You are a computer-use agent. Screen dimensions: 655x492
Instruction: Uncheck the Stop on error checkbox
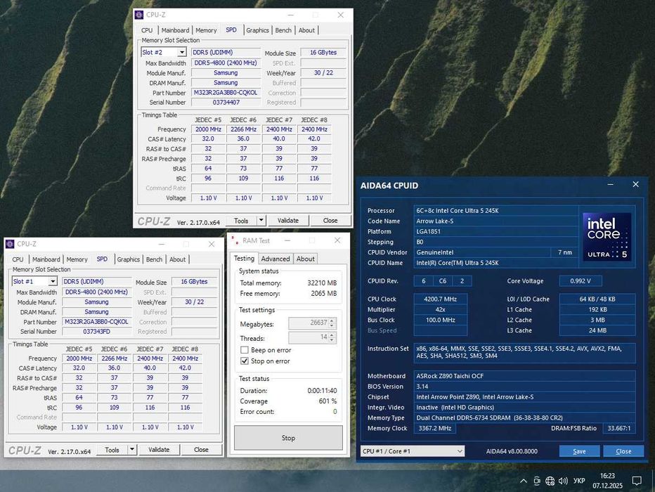245,361
